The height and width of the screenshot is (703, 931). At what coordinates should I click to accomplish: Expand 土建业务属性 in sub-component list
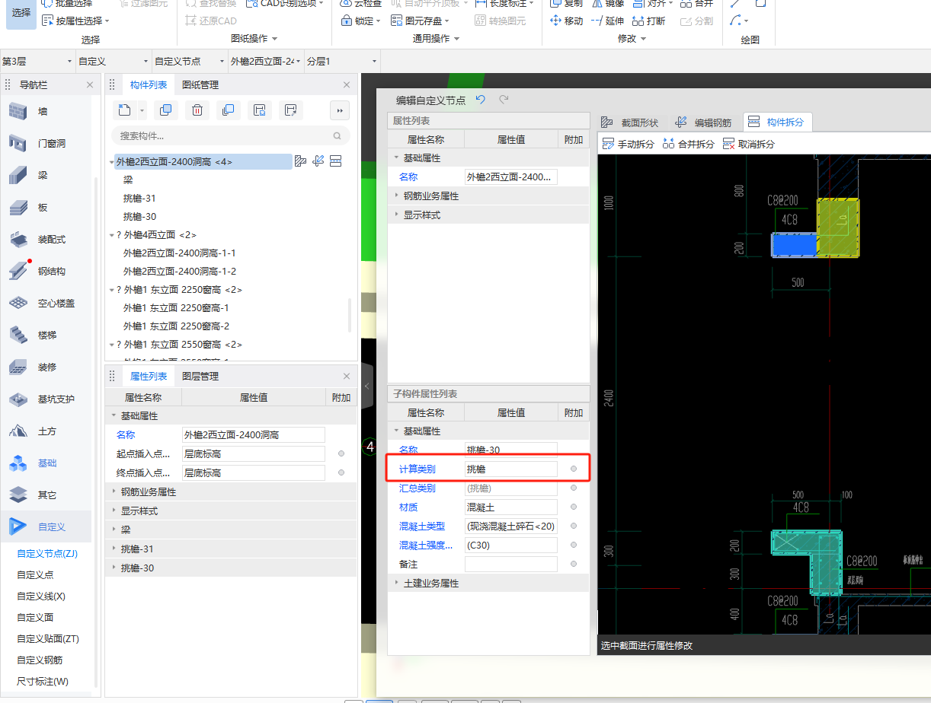pos(396,583)
